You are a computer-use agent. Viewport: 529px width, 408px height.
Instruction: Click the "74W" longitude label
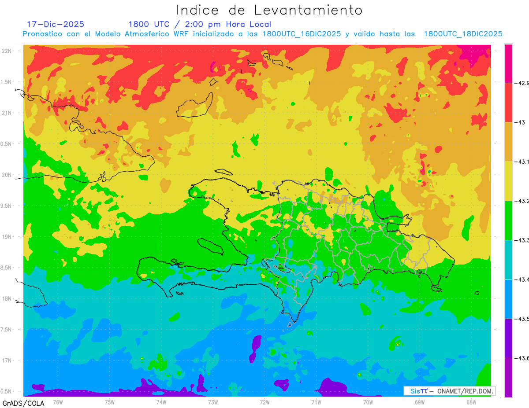161,402
